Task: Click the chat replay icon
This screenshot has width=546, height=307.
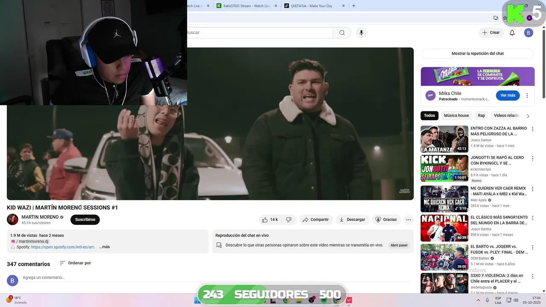Action: (x=219, y=245)
